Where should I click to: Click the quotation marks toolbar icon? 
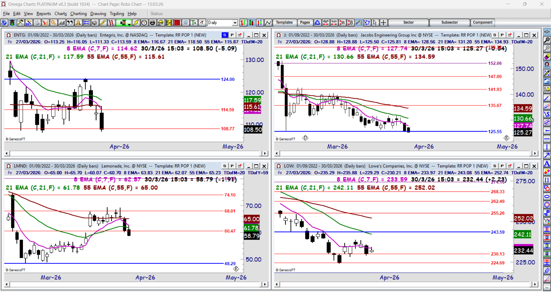click(x=70, y=23)
